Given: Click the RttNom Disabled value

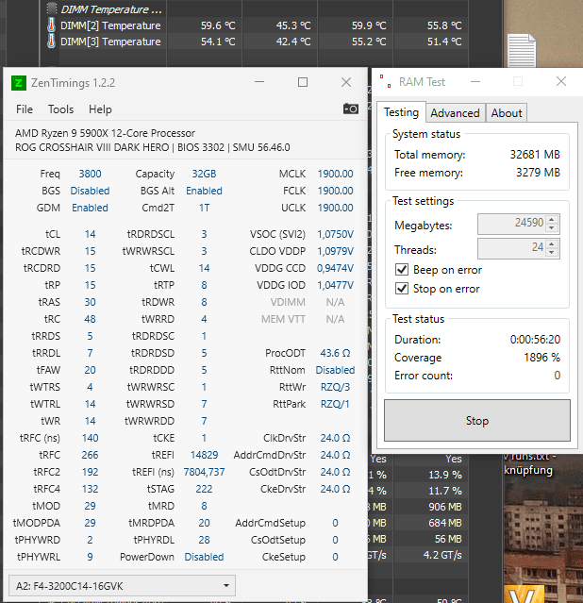Looking at the screenshot, I should click(x=335, y=370).
